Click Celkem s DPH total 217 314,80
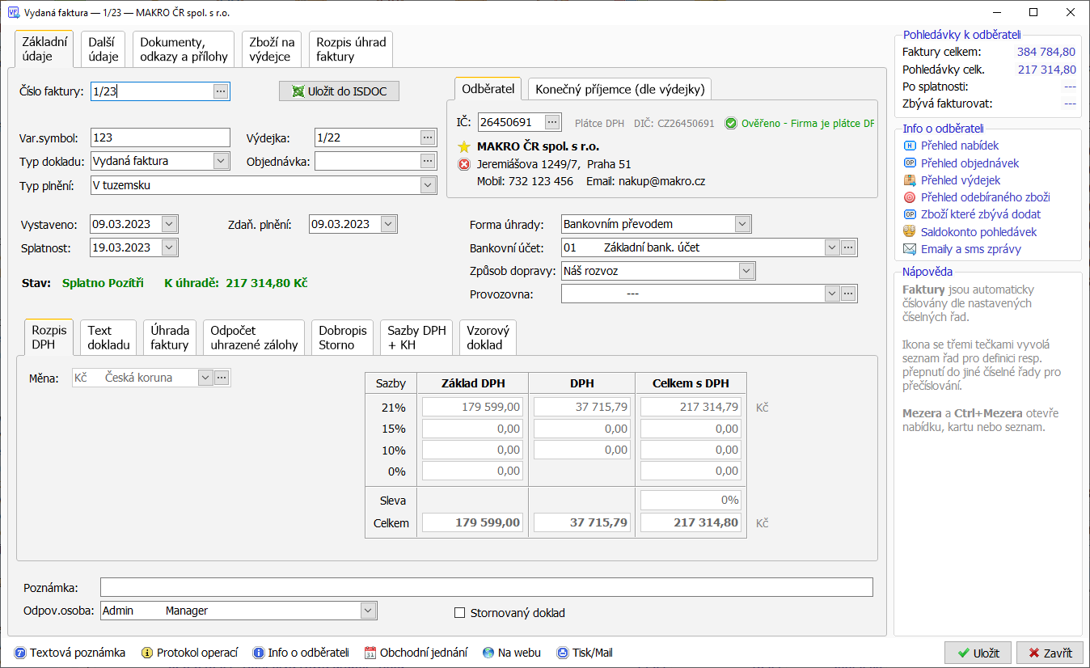The image size is (1090, 668). tap(691, 523)
